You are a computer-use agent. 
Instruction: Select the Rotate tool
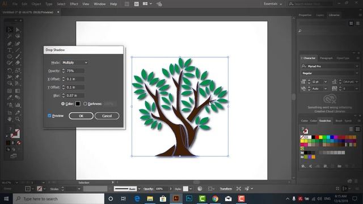(10, 70)
